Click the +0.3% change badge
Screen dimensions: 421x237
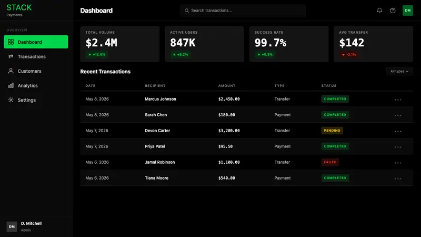click(265, 55)
